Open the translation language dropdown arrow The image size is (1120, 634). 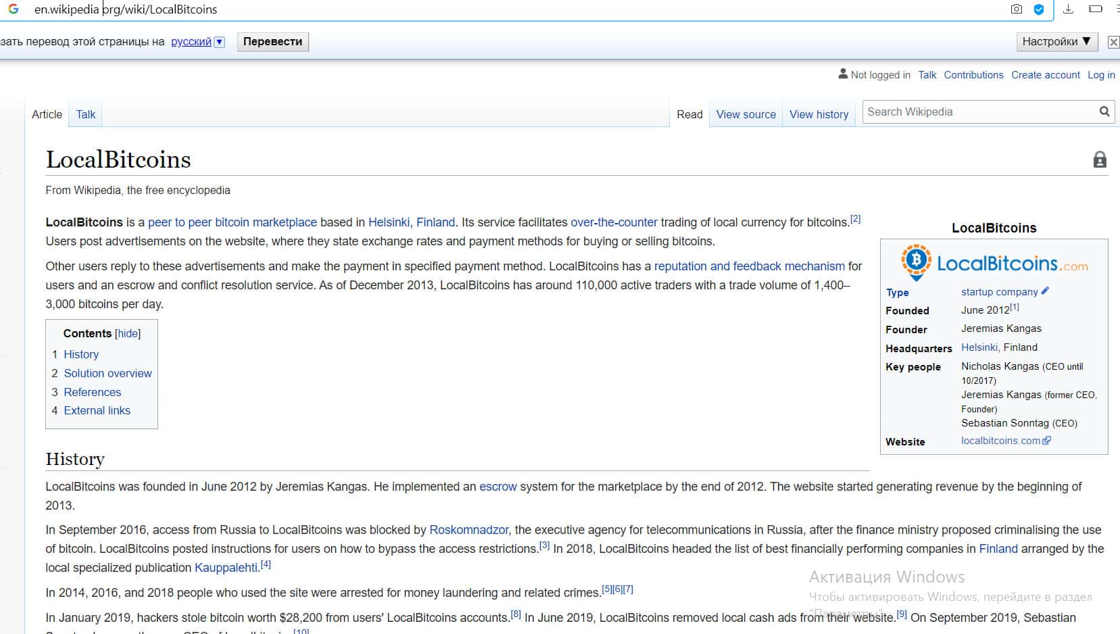[x=219, y=42]
